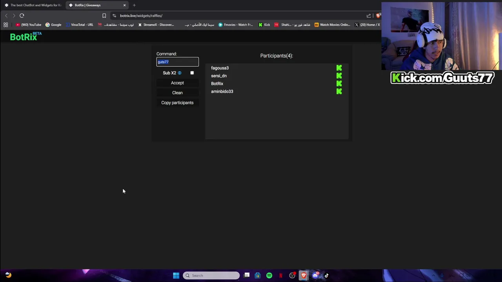
Task: Open Task View on taskbar
Action: [x=247, y=275]
